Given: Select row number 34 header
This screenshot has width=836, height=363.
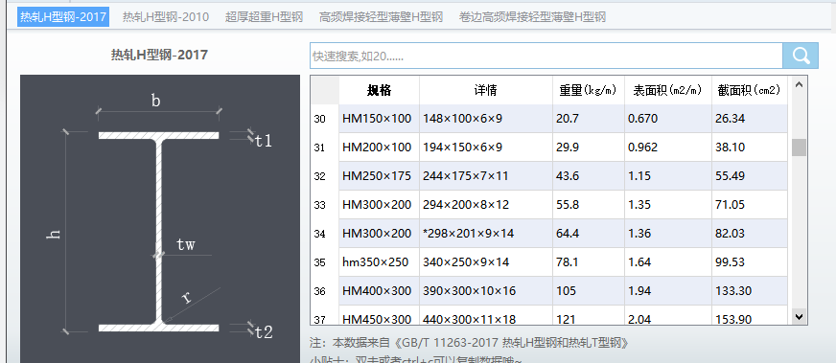Looking at the screenshot, I should 325,234.
